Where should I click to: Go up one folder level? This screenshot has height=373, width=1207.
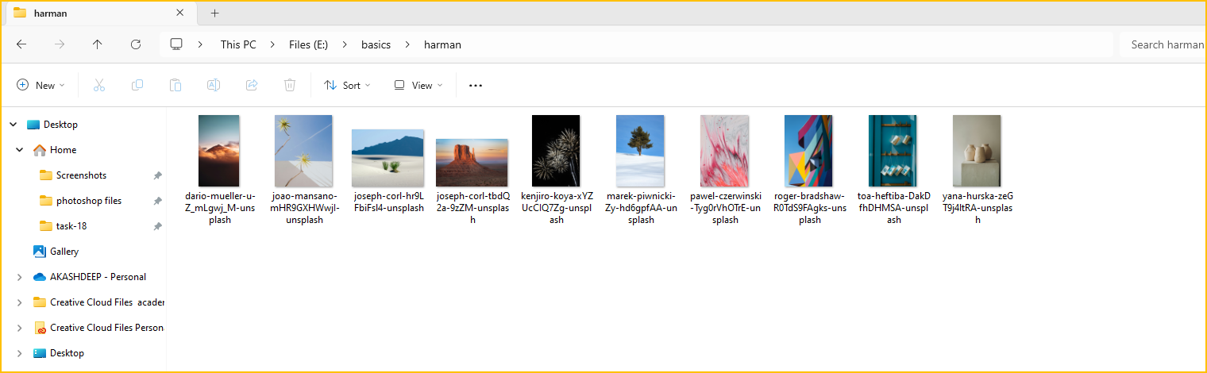point(98,44)
